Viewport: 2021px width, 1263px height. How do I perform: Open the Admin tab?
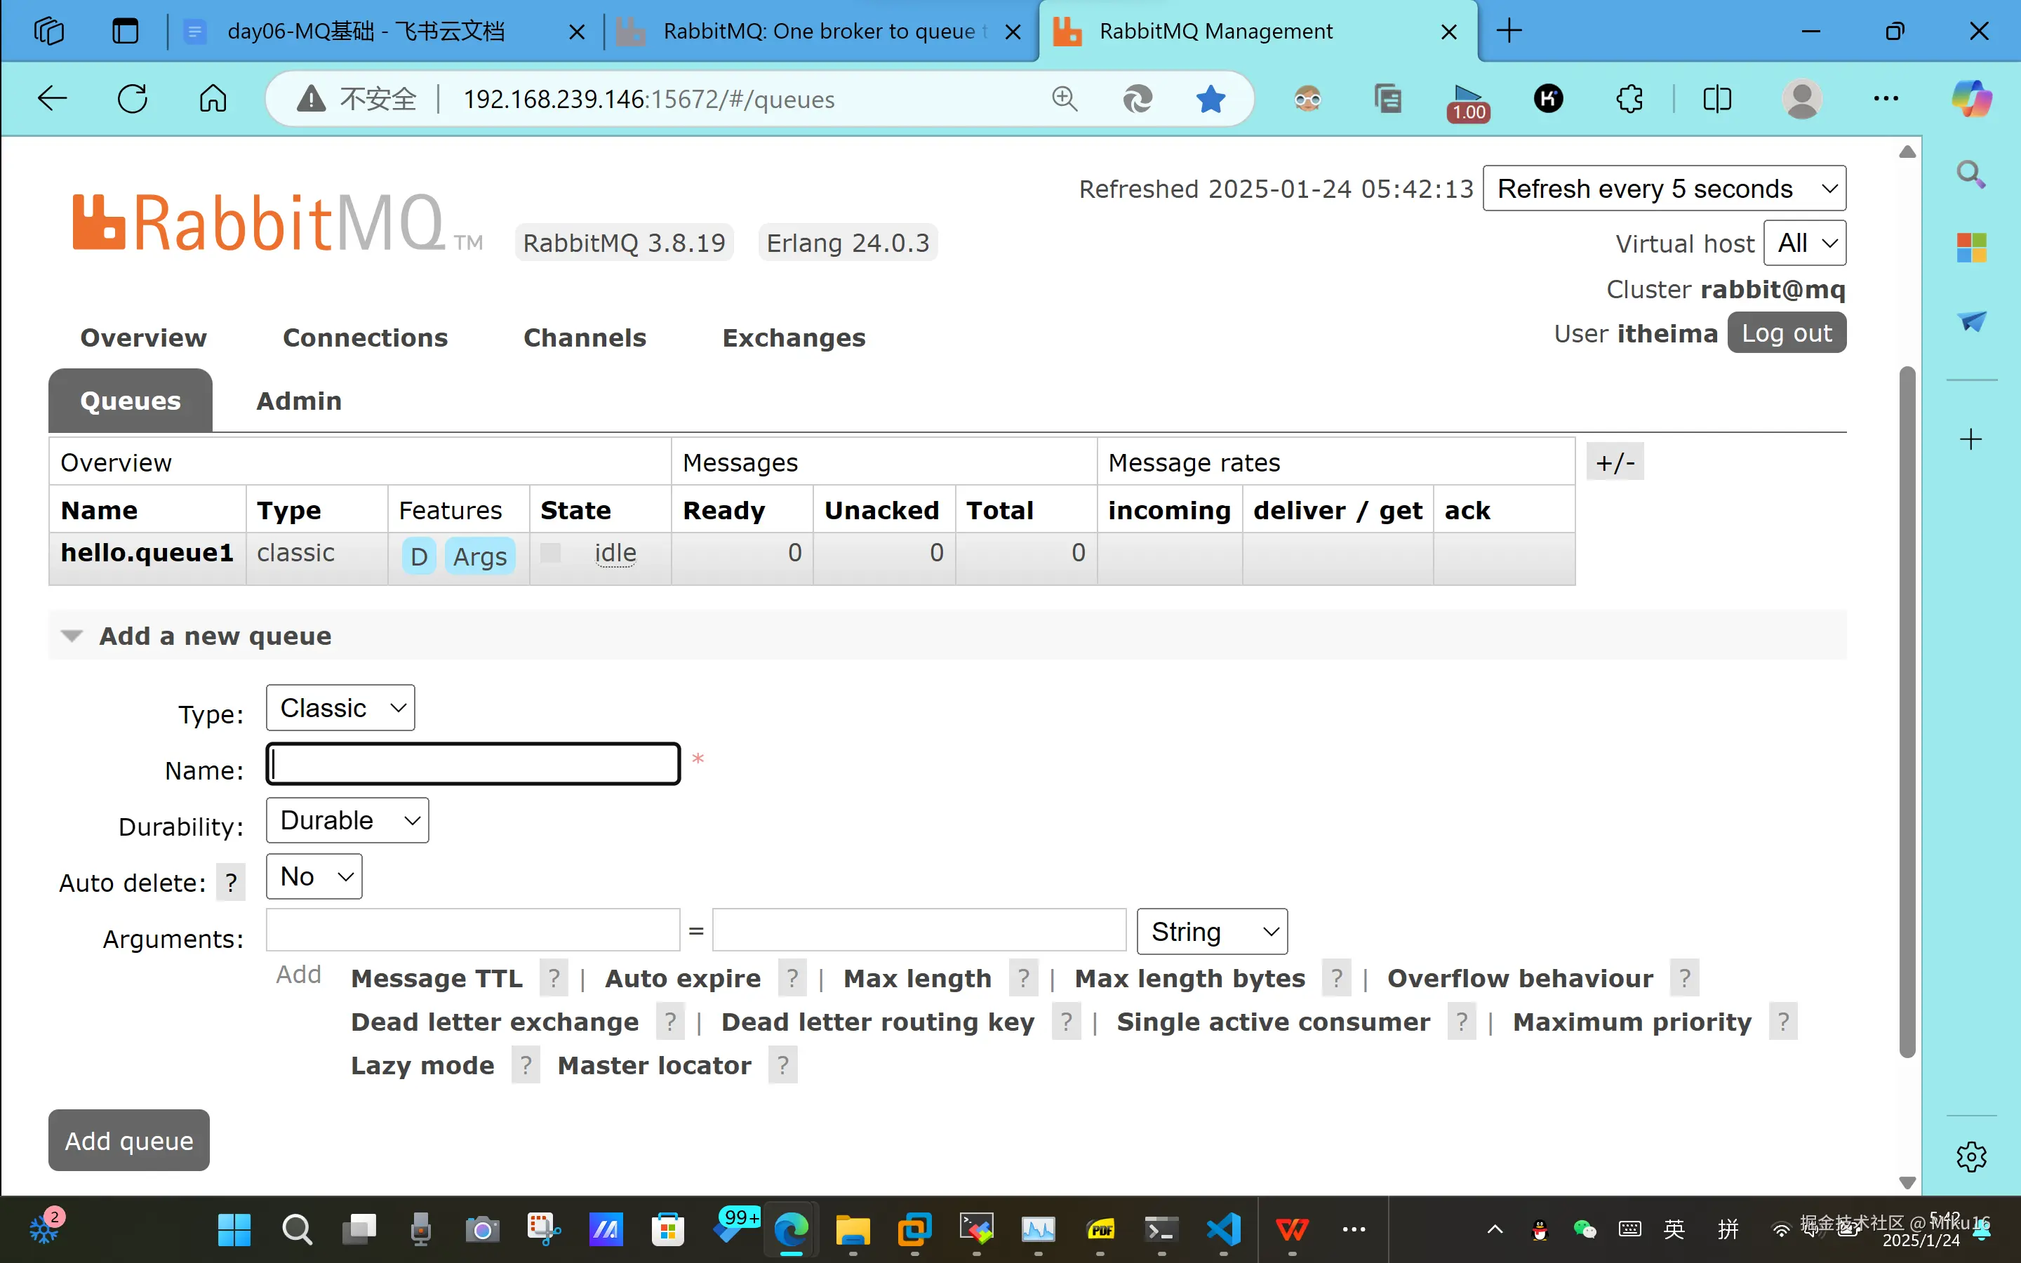298,401
